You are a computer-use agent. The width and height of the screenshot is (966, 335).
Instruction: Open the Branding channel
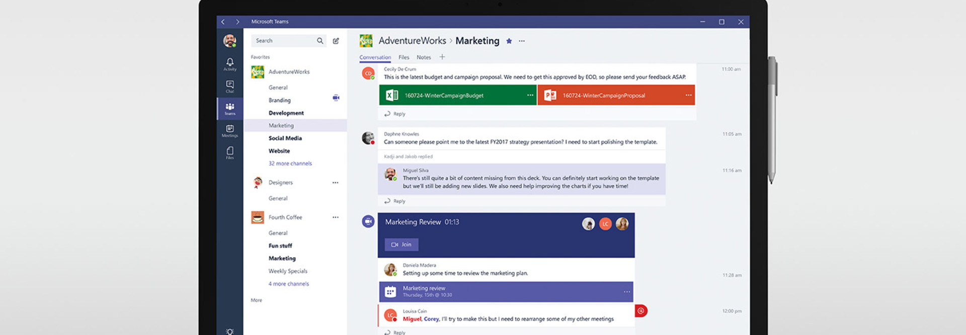point(280,100)
